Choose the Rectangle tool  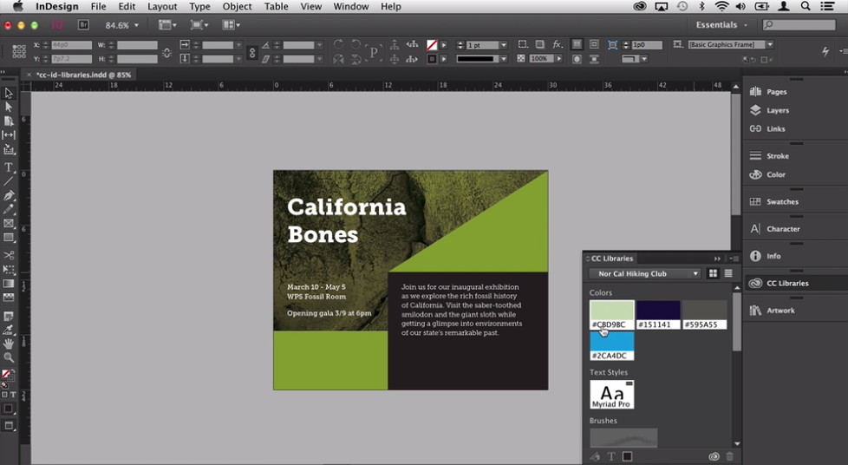(x=9, y=237)
